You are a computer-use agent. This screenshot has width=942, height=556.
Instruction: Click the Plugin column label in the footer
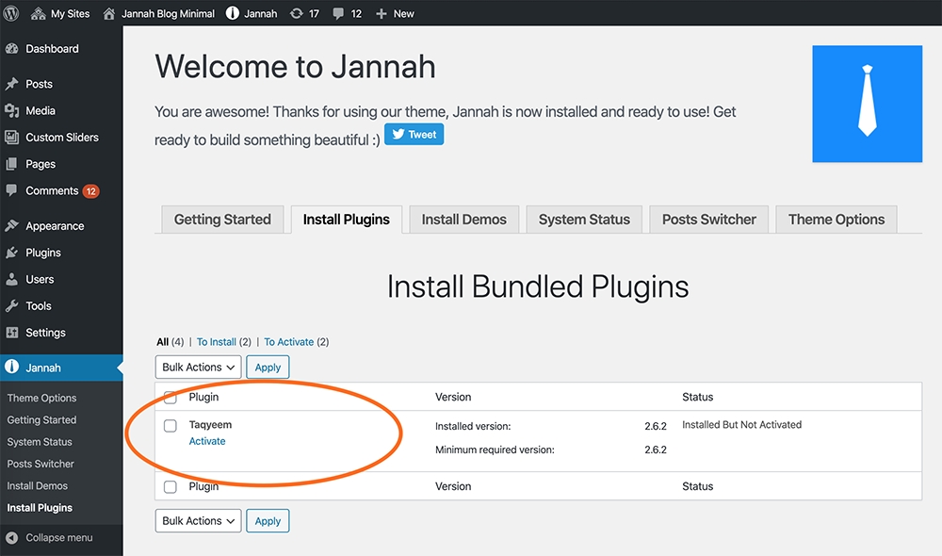point(203,486)
